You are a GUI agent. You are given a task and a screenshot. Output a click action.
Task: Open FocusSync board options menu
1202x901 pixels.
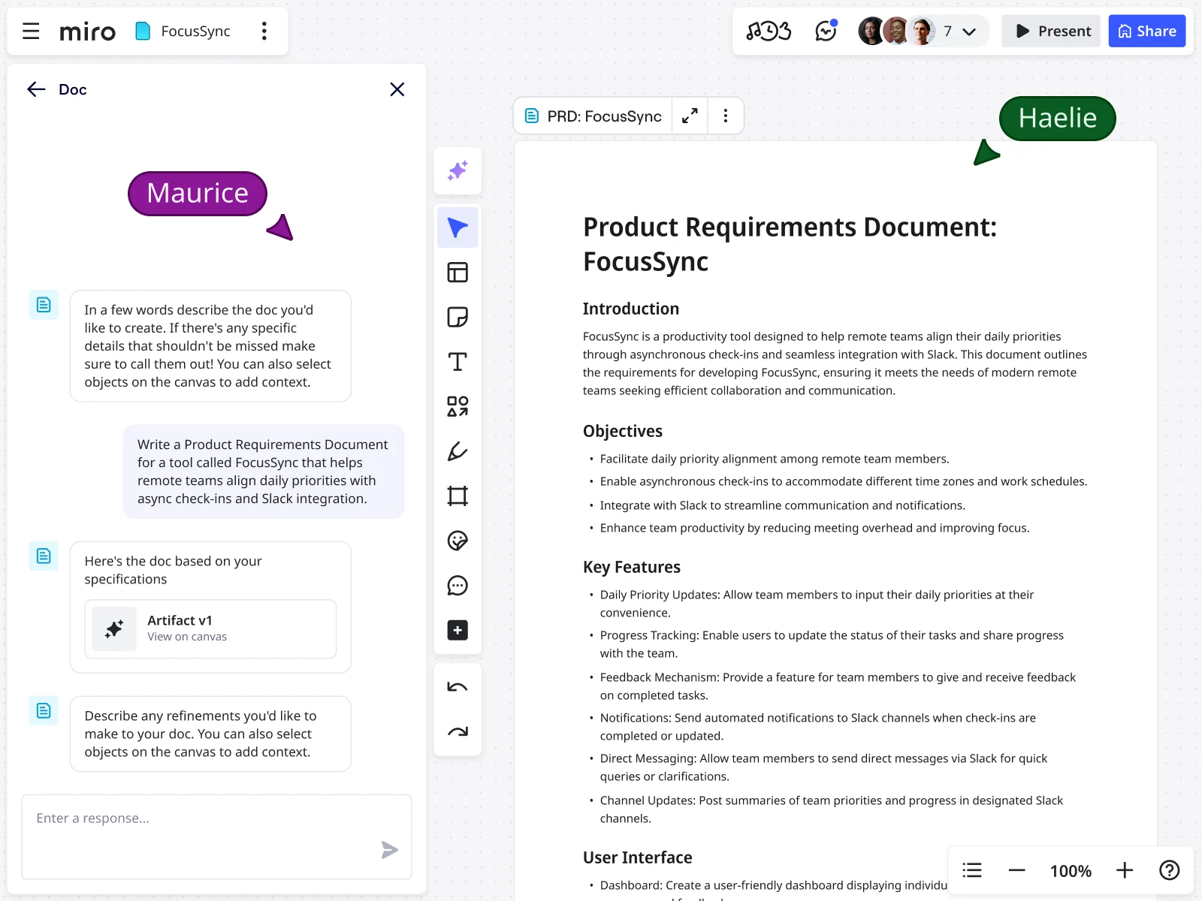(264, 31)
